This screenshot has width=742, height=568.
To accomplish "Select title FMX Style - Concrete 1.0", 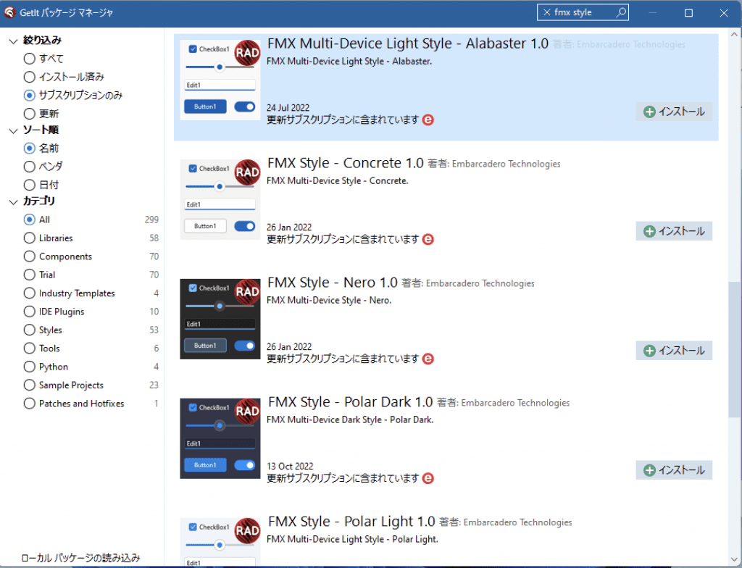I will (346, 163).
